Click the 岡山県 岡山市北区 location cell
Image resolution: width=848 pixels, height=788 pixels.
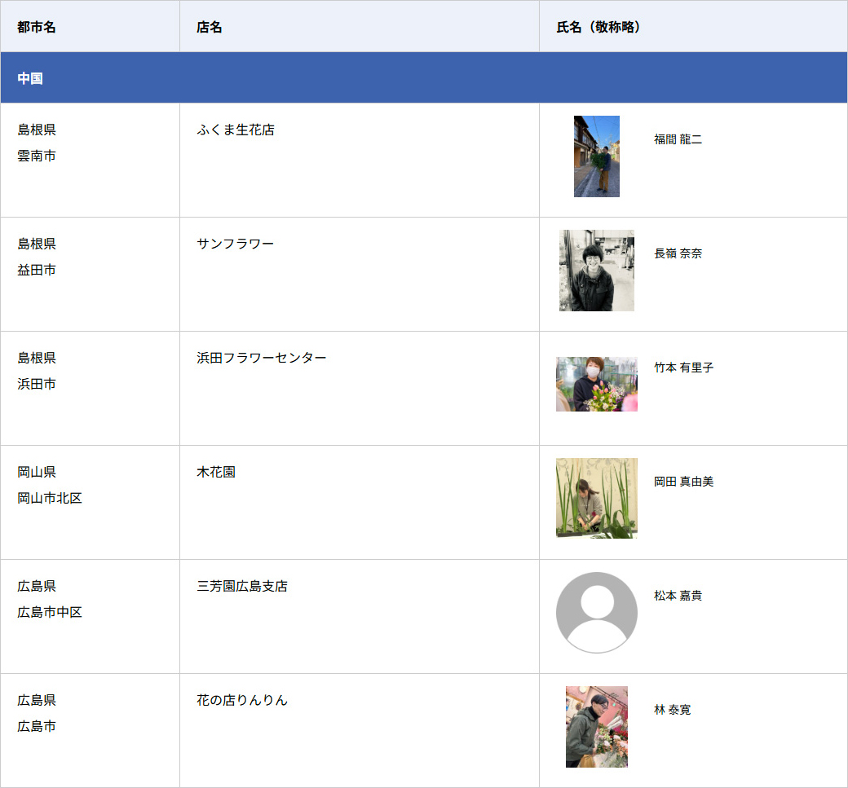coord(50,485)
